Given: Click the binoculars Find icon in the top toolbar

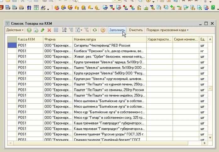Looking at the screenshot, I should pyautogui.click(x=29, y=8).
